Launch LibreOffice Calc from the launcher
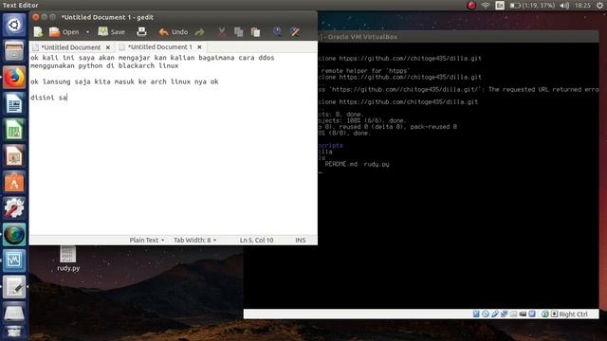 (14, 130)
